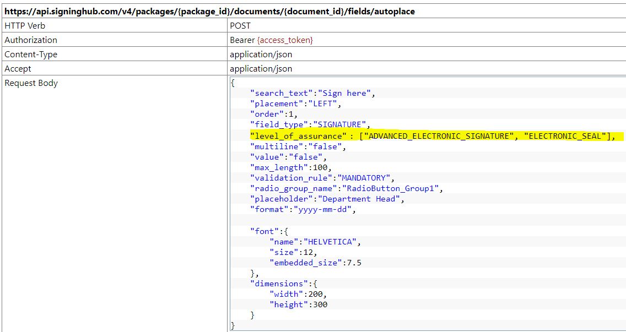Viewport: 626px width, 332px height.
Task: Click the highlighted level_of_assurance line
Action: coord(432,136)
